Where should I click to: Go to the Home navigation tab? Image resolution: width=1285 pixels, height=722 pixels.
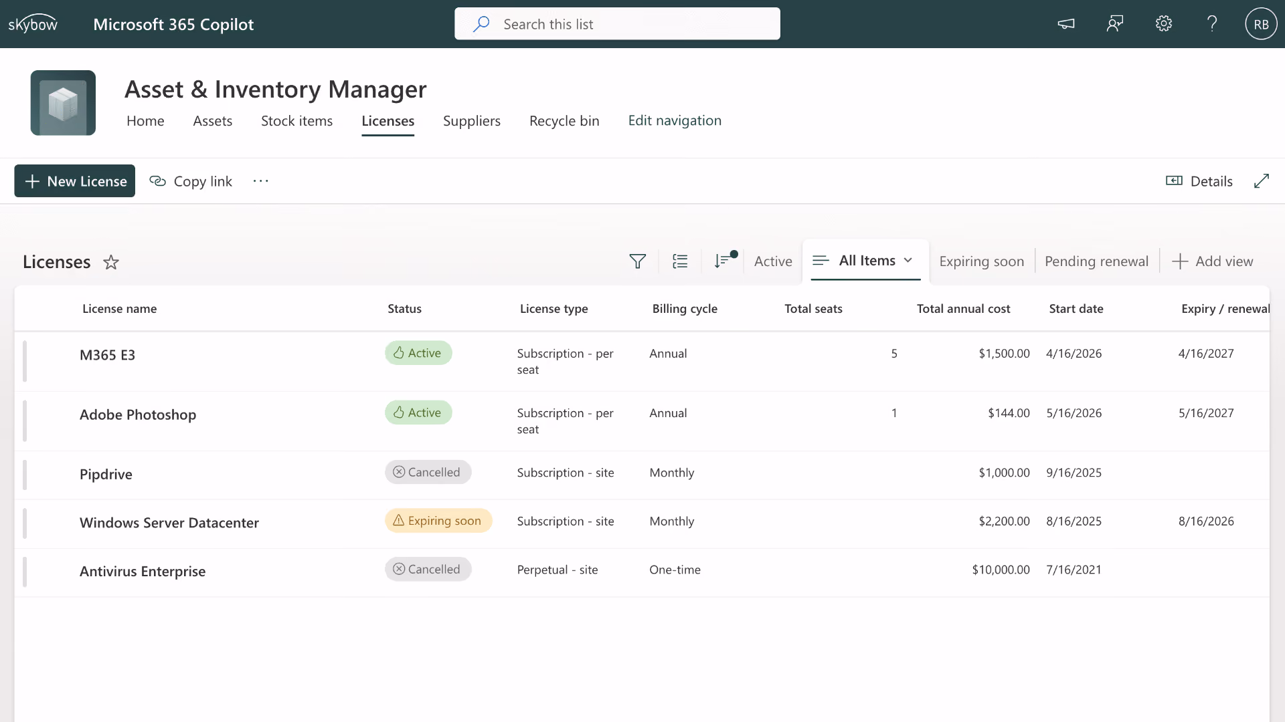145,121
